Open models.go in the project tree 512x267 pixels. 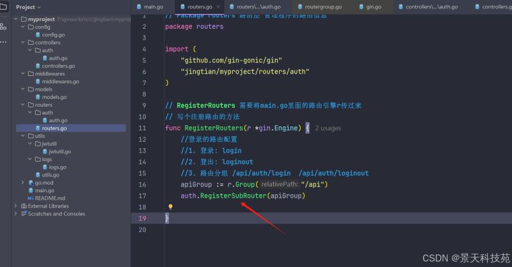point(51,97)
